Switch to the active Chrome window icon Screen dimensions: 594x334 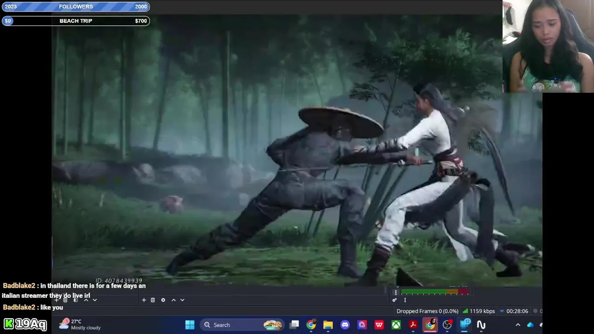[x=430, y=325]
